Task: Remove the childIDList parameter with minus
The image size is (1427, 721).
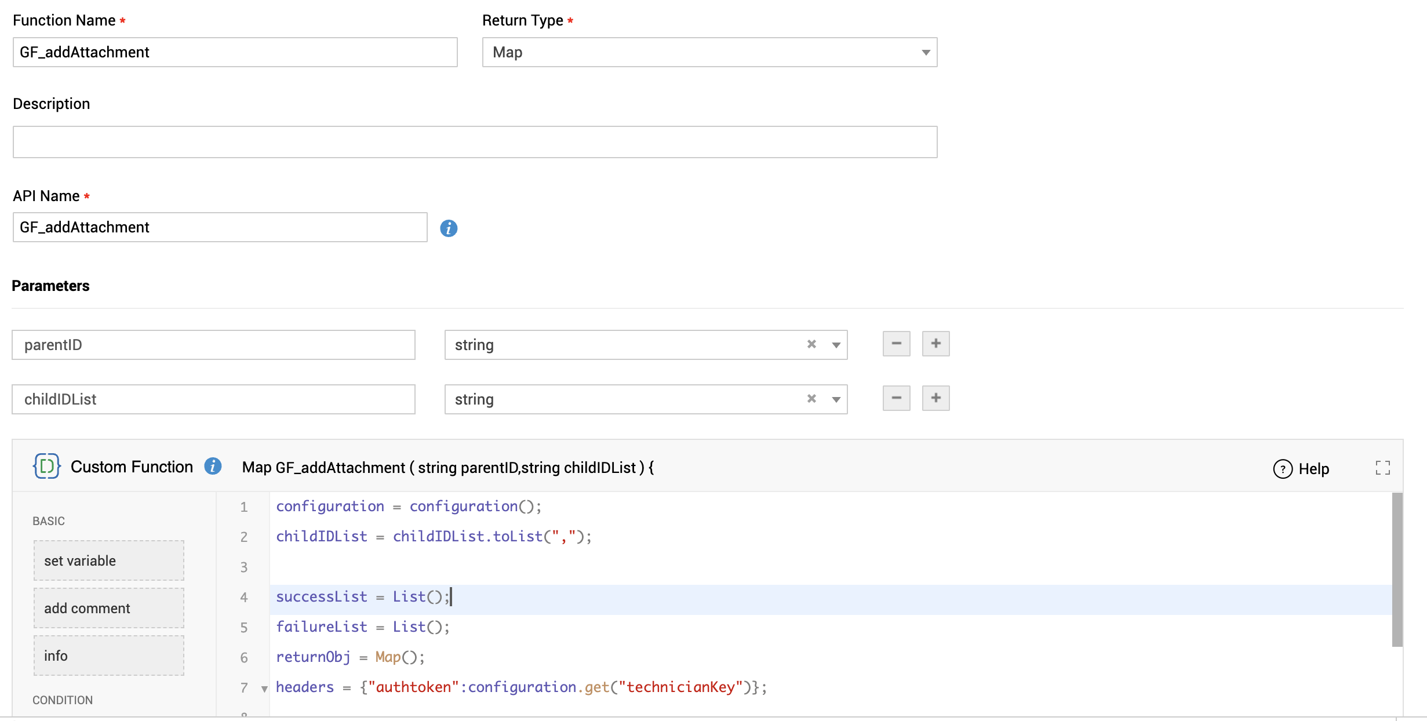Action: [896, 398]
